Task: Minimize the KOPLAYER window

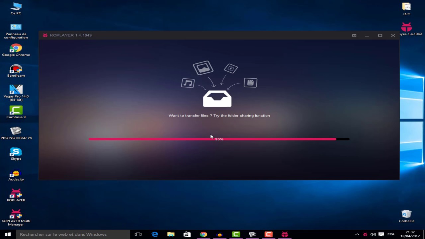Action: tap(367, 35)
